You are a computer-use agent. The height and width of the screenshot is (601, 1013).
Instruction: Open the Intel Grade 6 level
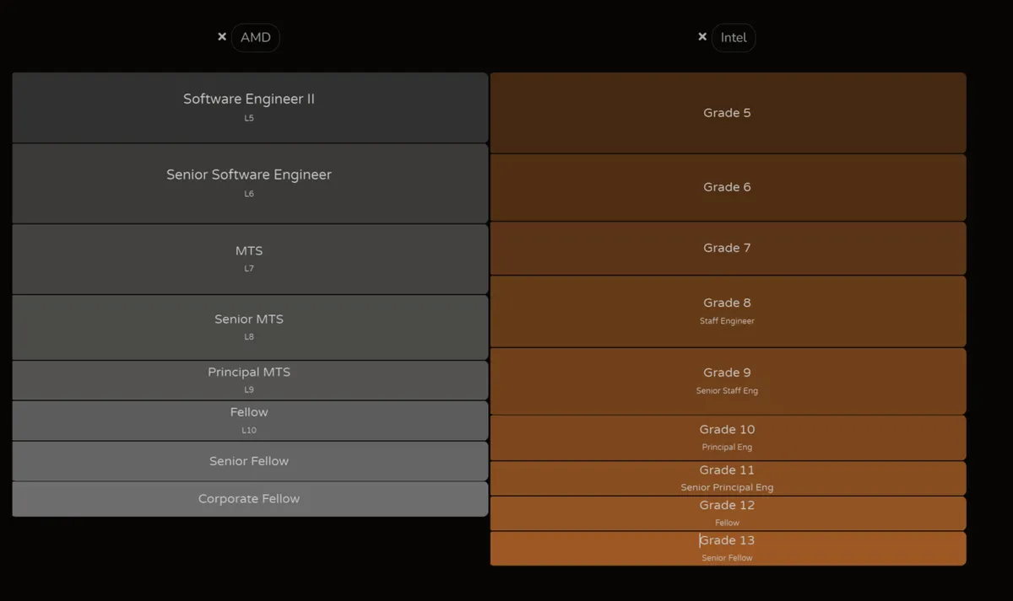727,187
